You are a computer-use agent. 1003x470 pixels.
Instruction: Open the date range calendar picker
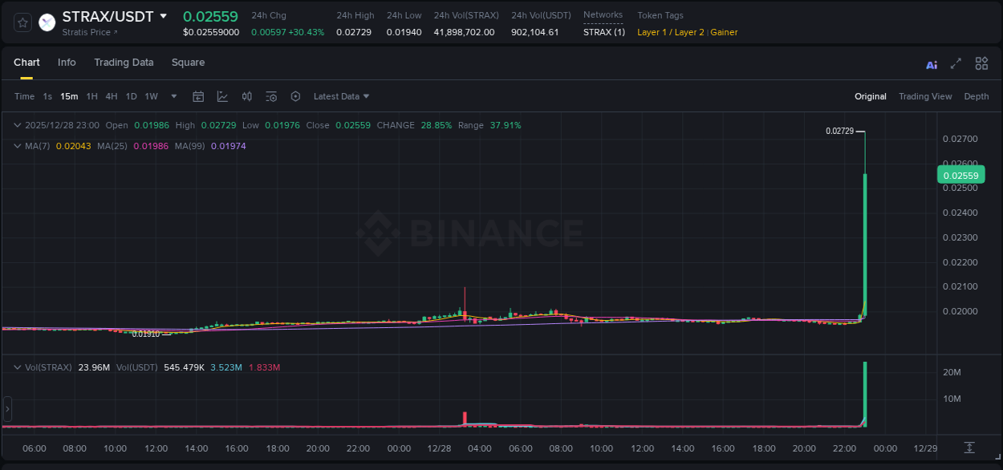[x=198, y=96]
